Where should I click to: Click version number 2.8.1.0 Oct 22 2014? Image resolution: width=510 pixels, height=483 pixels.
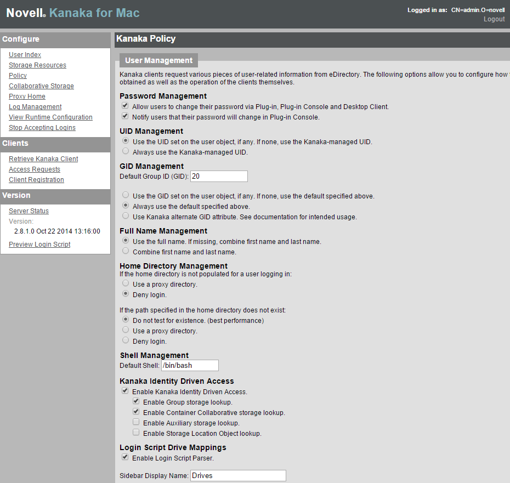pos(57,231)
